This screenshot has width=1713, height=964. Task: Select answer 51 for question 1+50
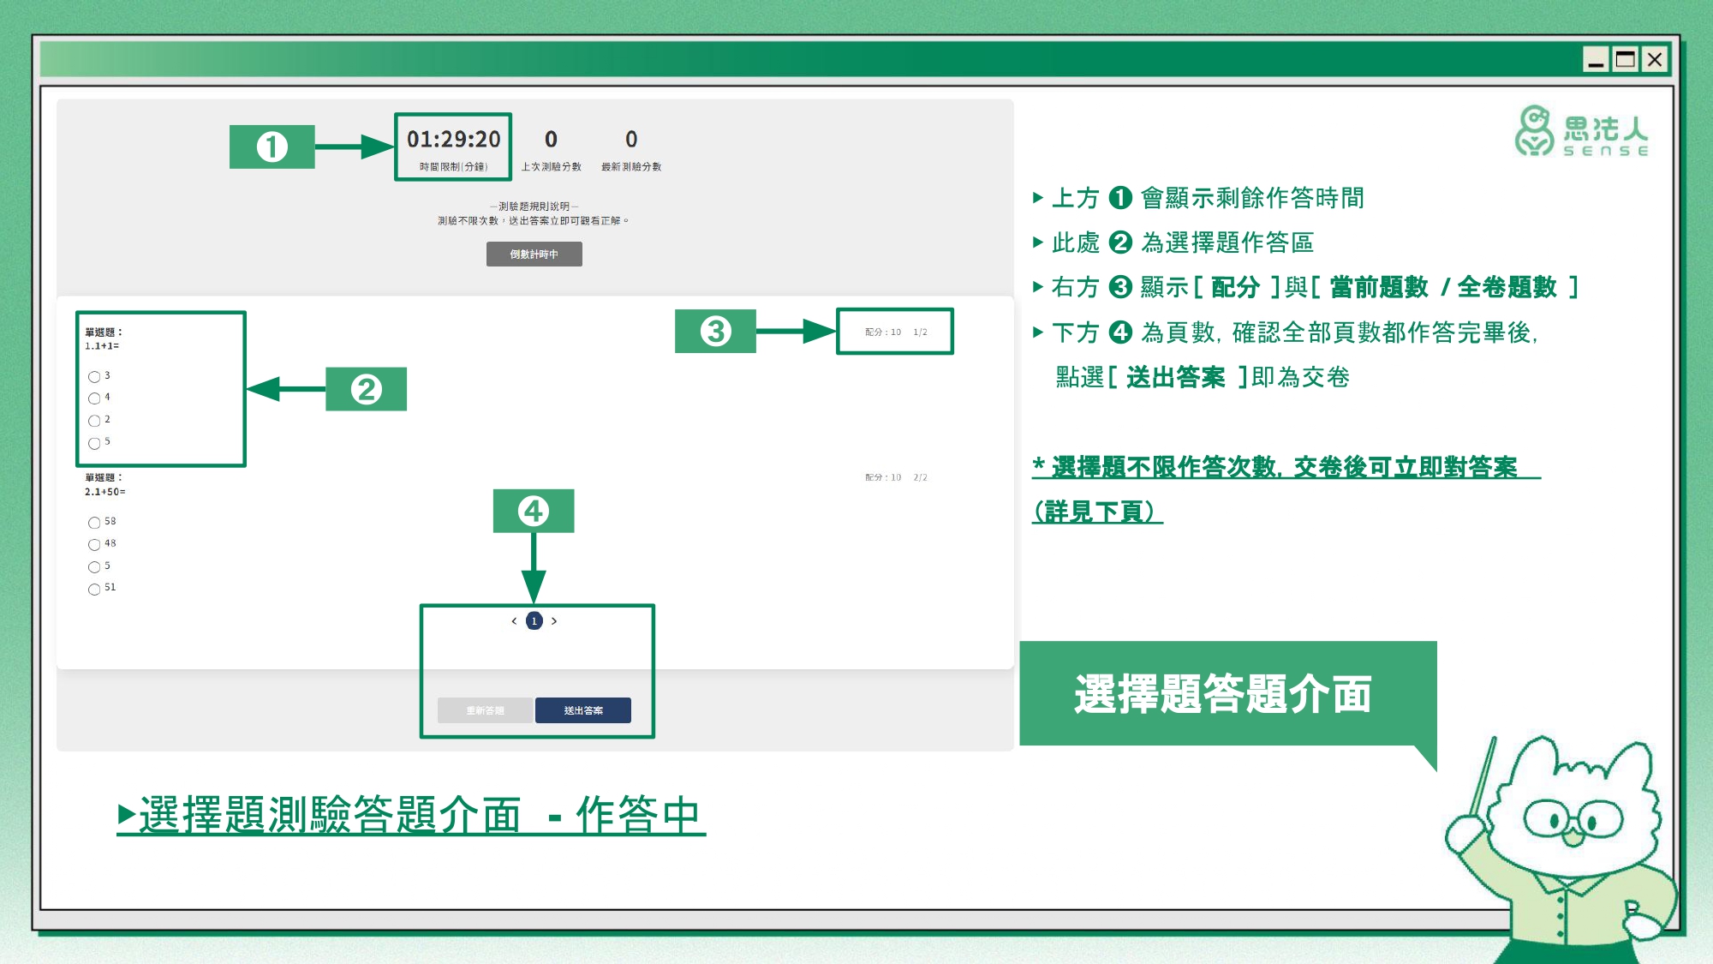tap(94, 589)
